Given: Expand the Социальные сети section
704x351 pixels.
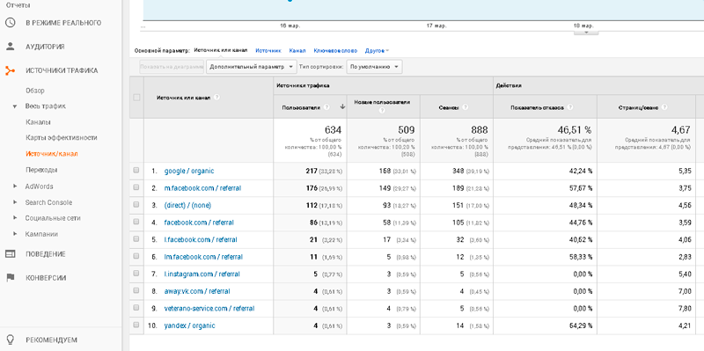Looking at the screenshot, I should coord(15,217).
